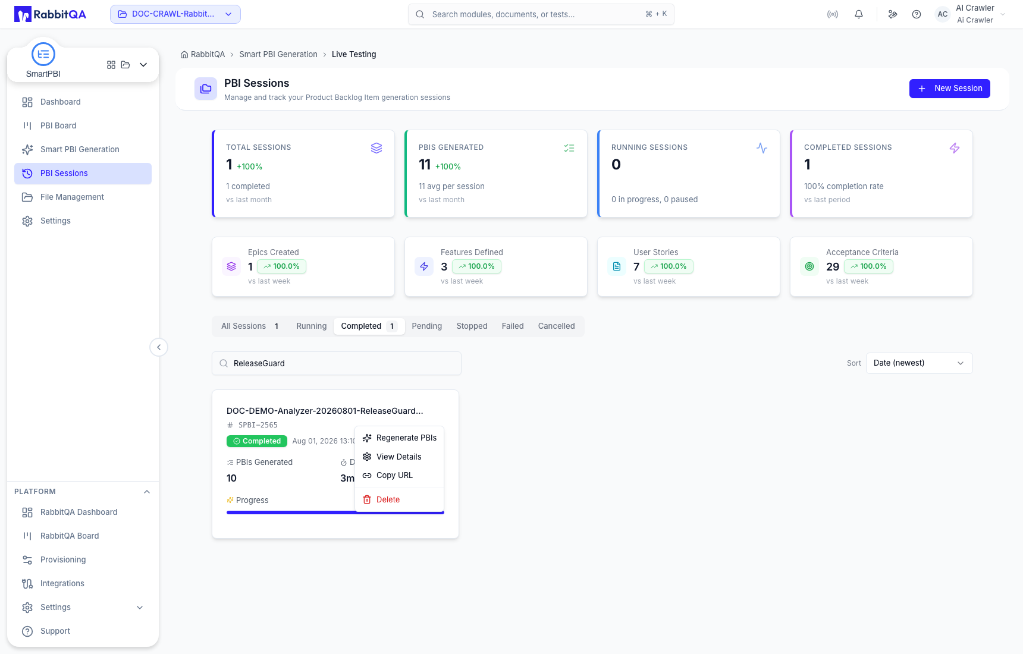This screenshot has height=654, width=1023.
Task: Click the PBI Sessions header icon
Action: click(206, 89)
